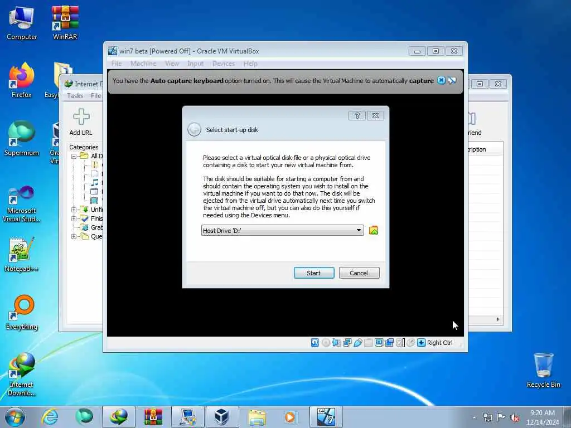Click the host key arrow indicator icon
The image size is (571, 428).
421,343
